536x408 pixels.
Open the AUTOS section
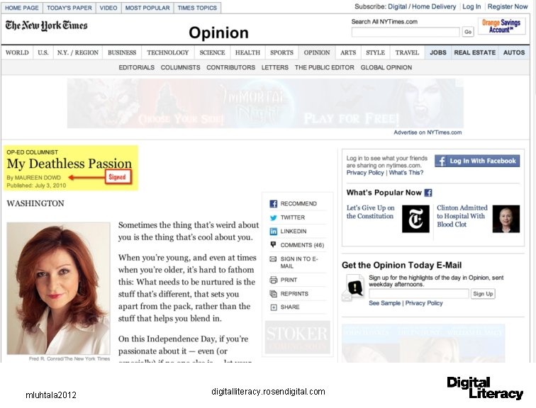514,52
